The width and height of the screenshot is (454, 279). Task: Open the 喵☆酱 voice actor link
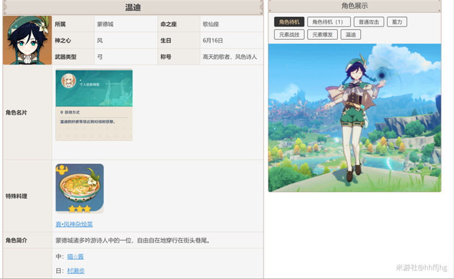pyautogui.click(x=75, y=257)
